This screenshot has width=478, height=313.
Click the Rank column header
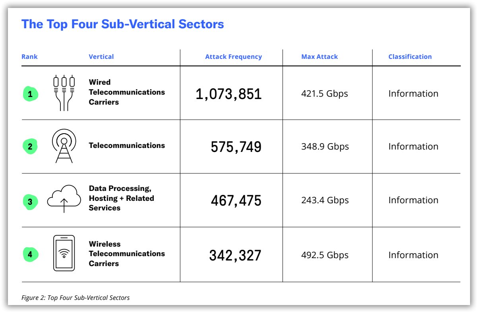point(29,56)
